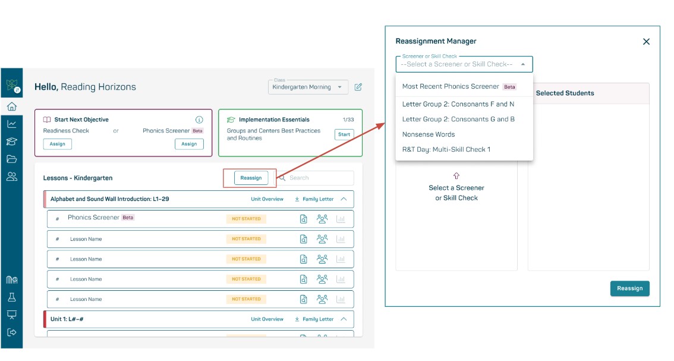This screenshot has height=361, width=674.
Task: Open the Phonics Screener student group icon
Action: [x=322, y=219]
